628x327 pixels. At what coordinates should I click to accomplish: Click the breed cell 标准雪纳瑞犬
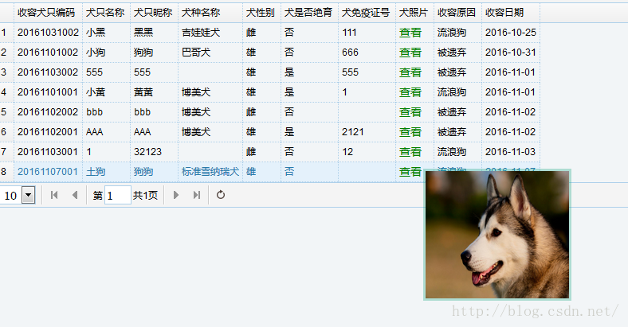(210, 172)
